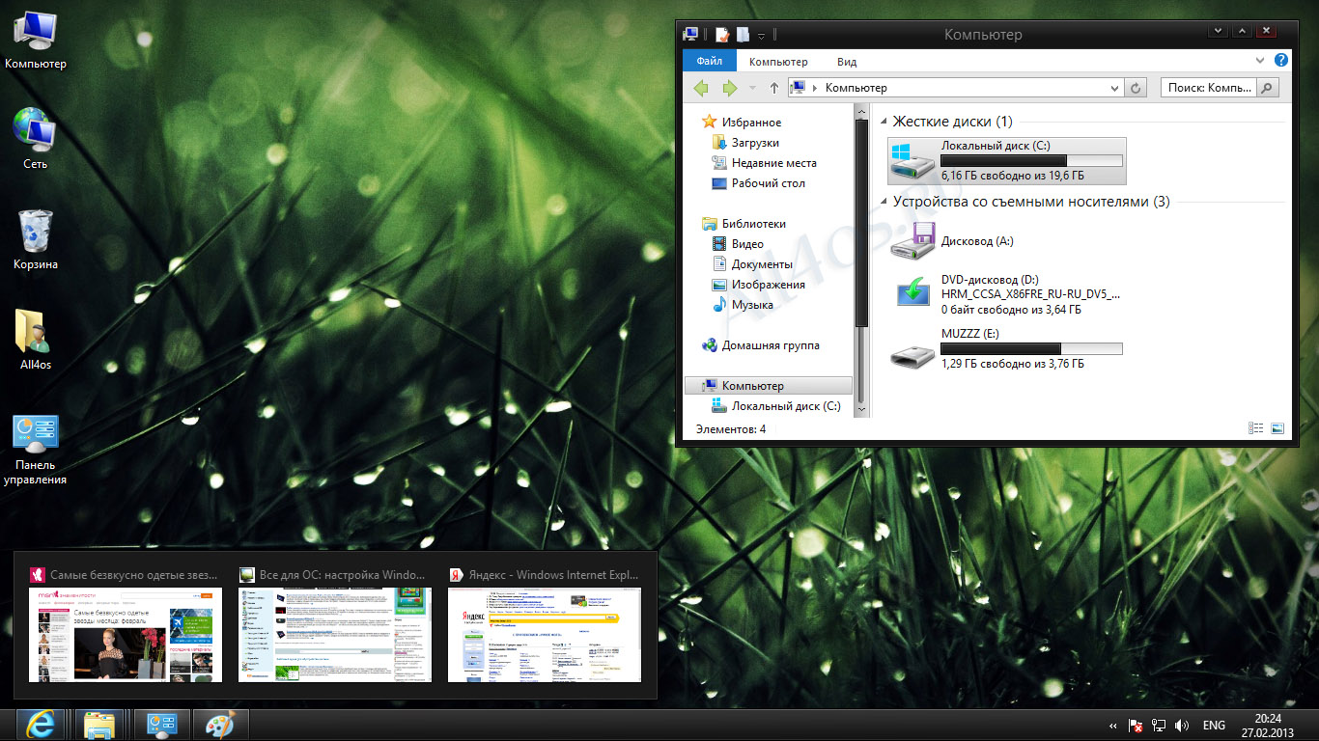Click the address bar breadcrumb arrow before Компьютер
Screen dimensions: 1319x741
[x=815, y=88]
